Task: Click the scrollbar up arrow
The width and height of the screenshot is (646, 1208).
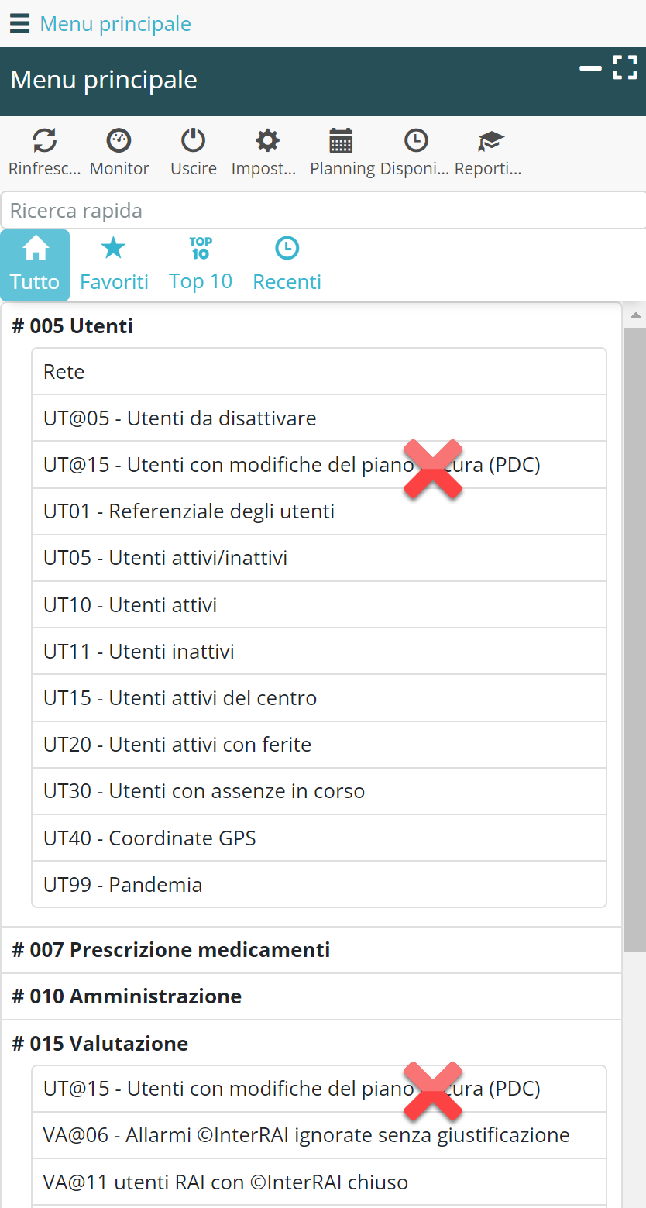Action: (635, 315)
